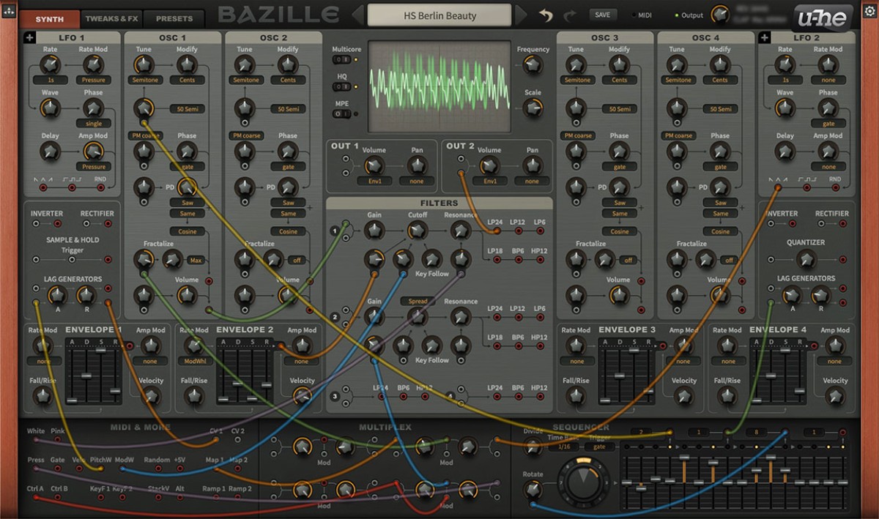Switch to the TWEAKS & FX tab
Image resolution: width=879 pixels, height=519 pixels.
pos(111,18)
